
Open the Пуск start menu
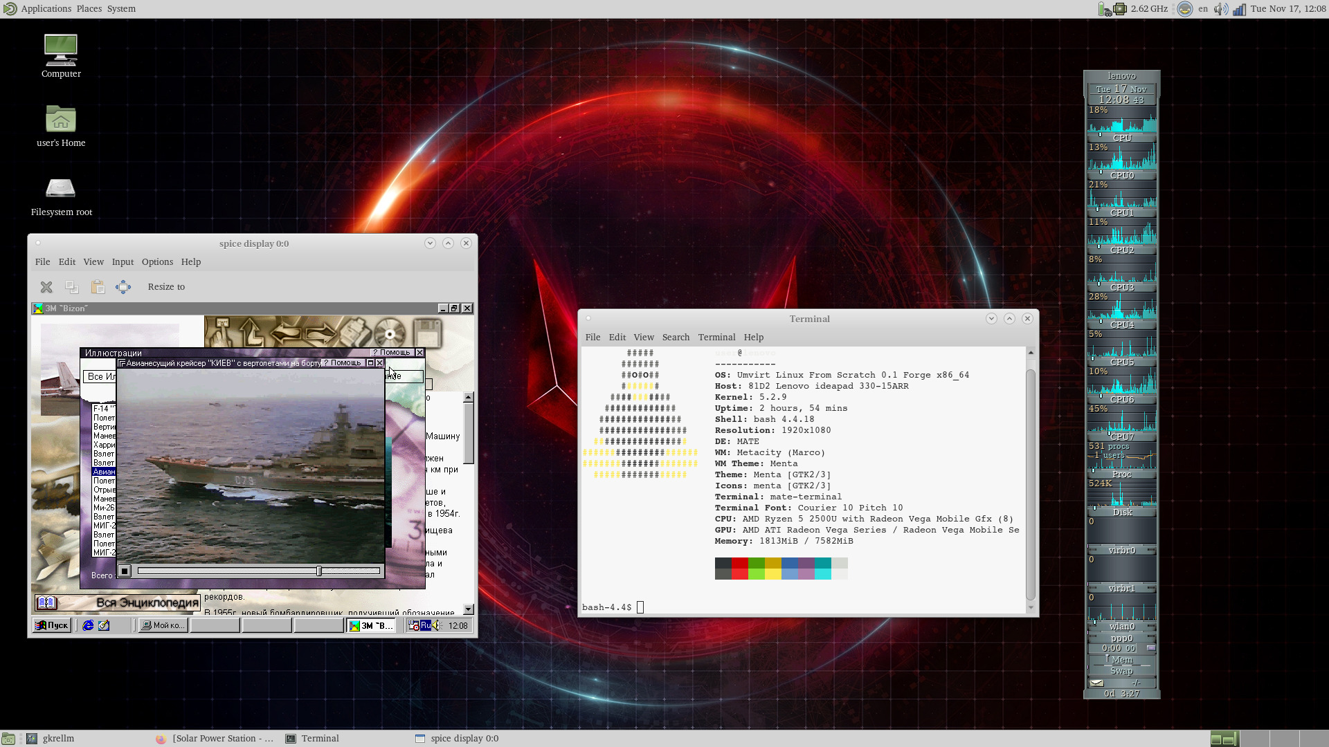52,625
